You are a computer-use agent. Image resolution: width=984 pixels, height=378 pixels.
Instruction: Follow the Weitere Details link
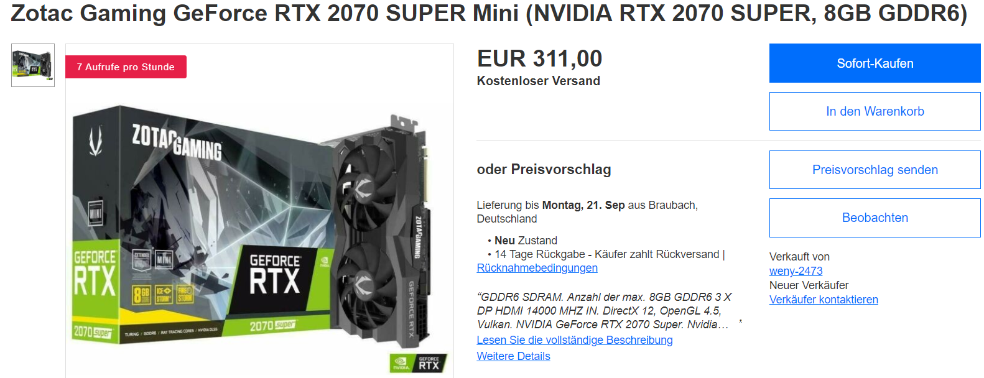(513, 356)
